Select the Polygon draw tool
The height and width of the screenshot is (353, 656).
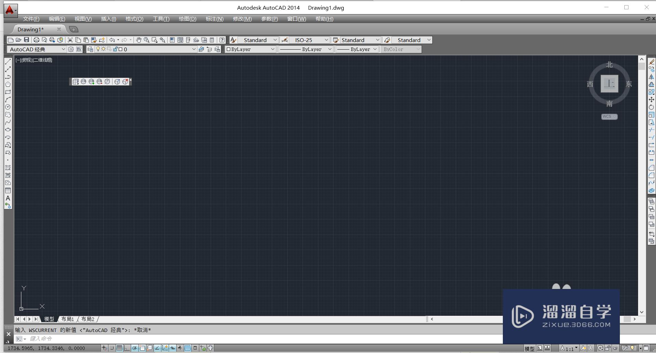click(8, 84)
